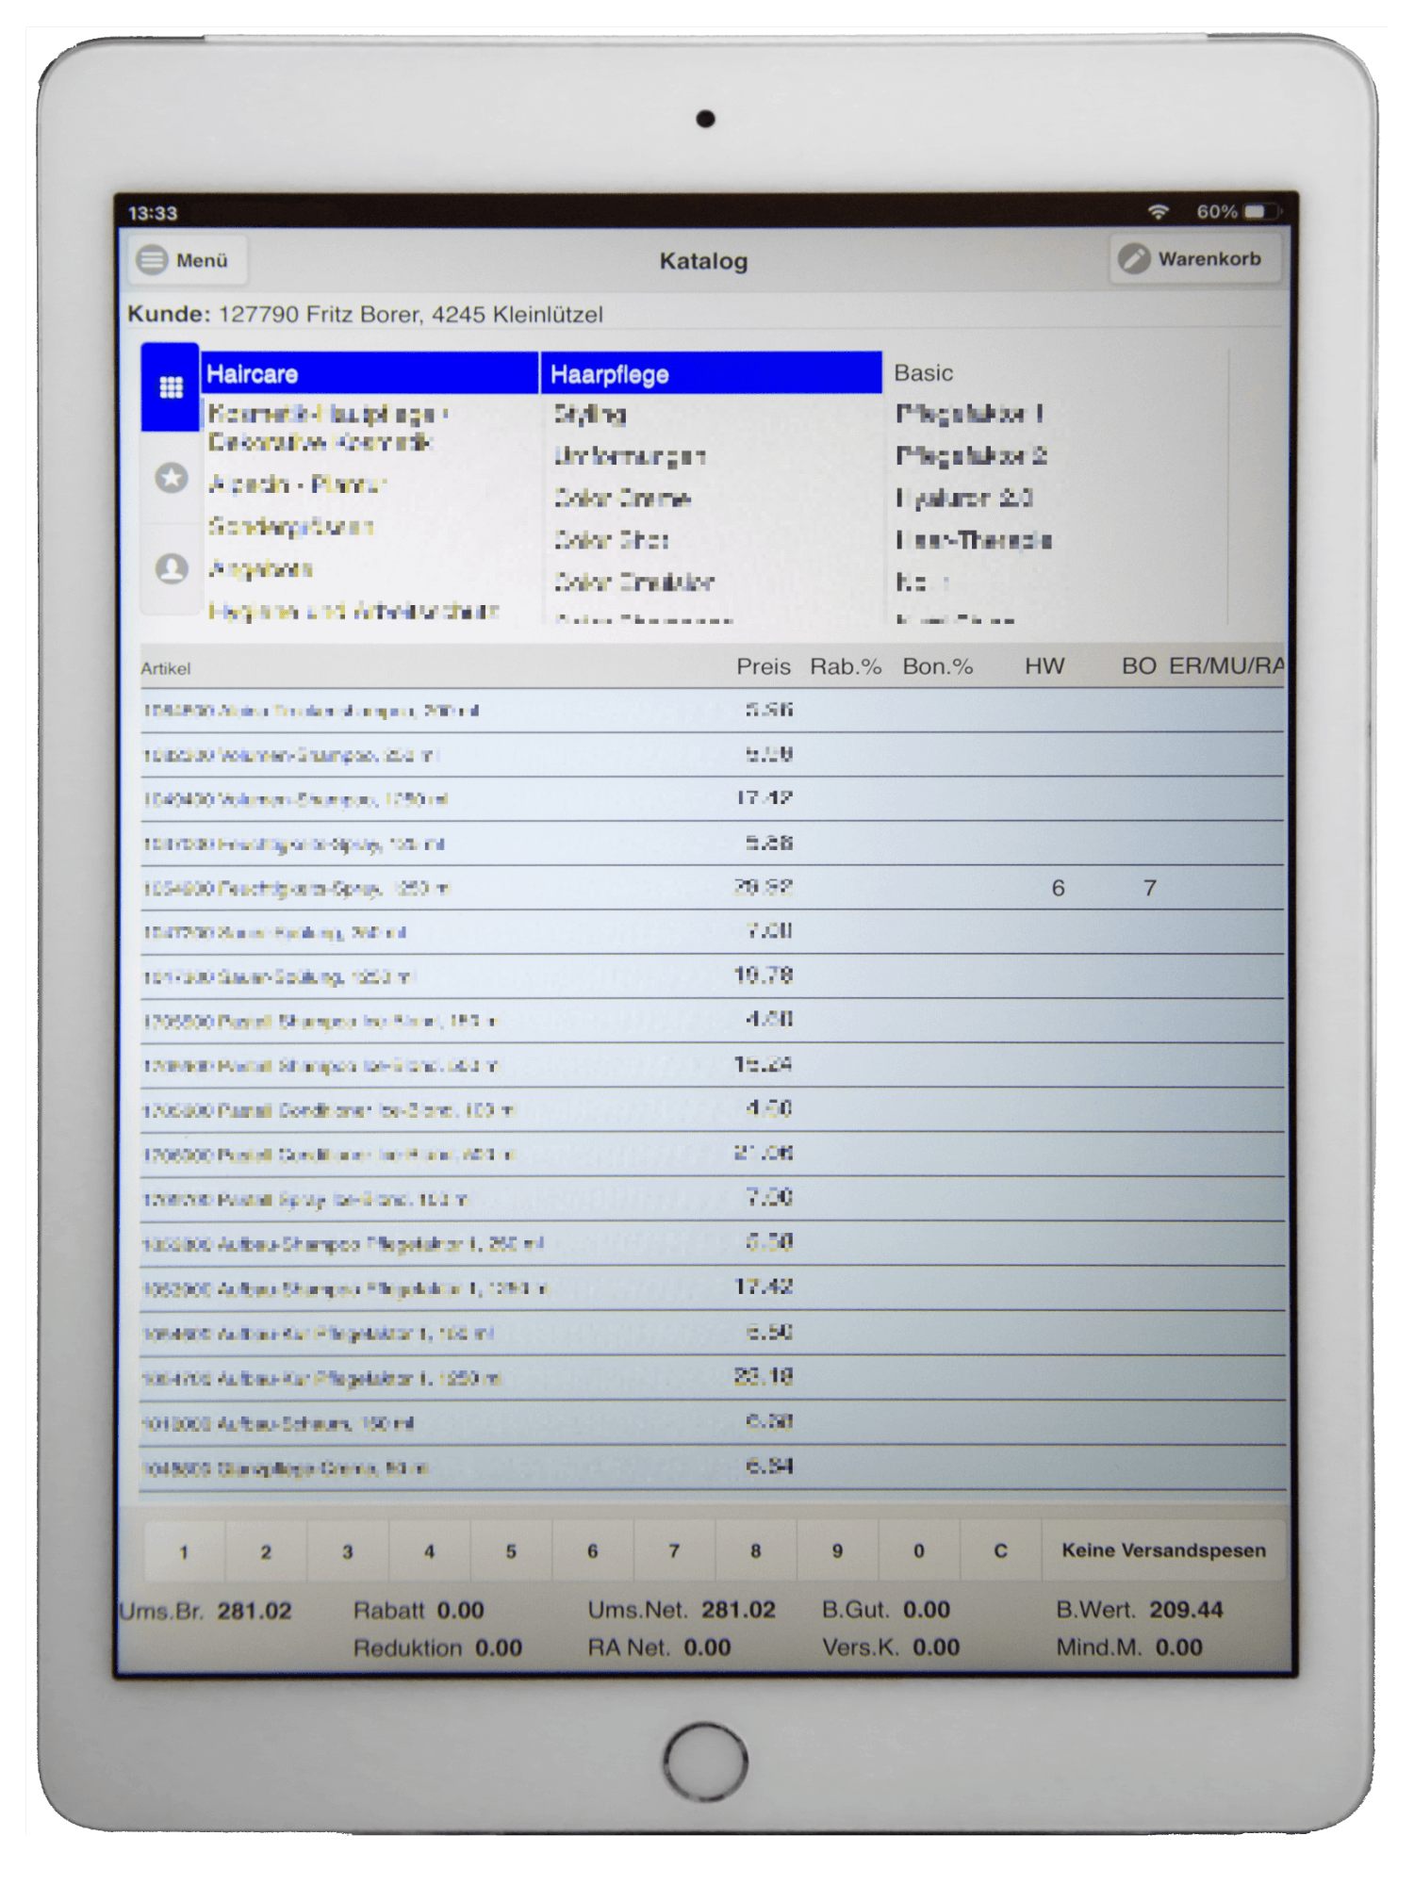Screen dimensions: 1414x1885
Task: Open the customer profile person icon
Action: coord(172,568)
